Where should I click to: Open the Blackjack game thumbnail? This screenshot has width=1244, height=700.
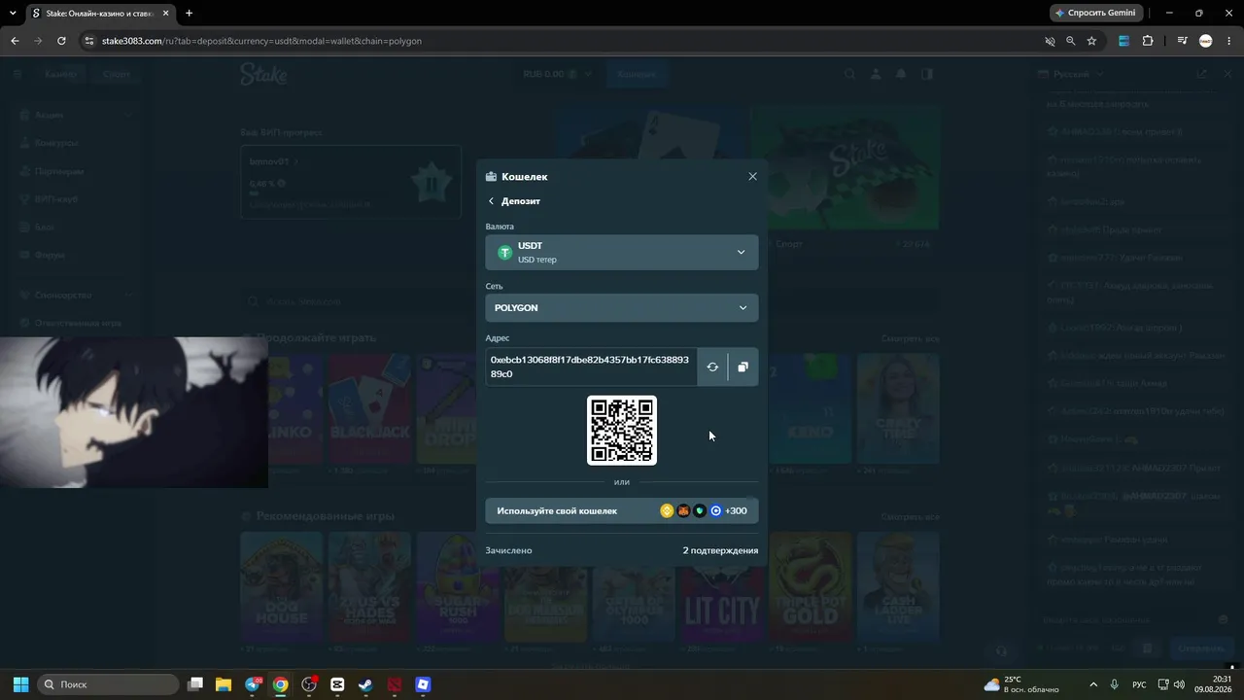369,408
